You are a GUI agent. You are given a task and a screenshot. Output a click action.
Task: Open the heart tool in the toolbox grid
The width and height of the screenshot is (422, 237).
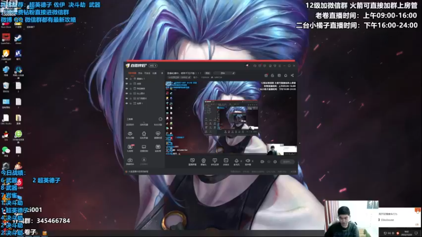click(158, 135)
